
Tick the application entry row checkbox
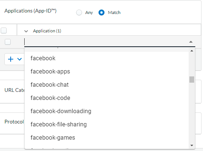pyautogui.click(x=8, y=42)
